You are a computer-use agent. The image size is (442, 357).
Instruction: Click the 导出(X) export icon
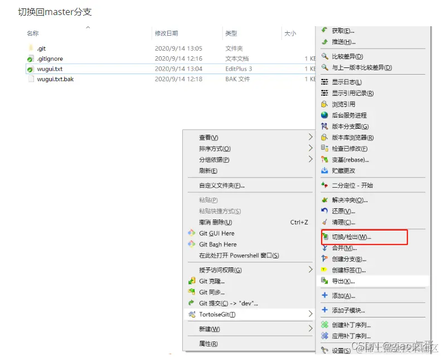(x=324, y=281)
